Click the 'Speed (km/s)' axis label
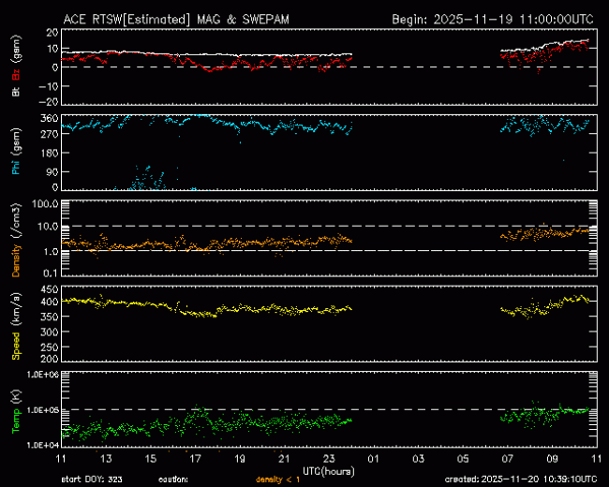Image resolution: width=609 pixels, height=487 pixels. pos(16,327)
